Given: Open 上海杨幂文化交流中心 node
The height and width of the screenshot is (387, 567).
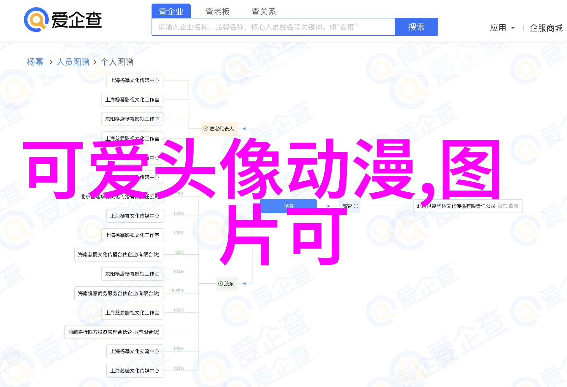Looking at the screenshot, I should pos(135,351).
